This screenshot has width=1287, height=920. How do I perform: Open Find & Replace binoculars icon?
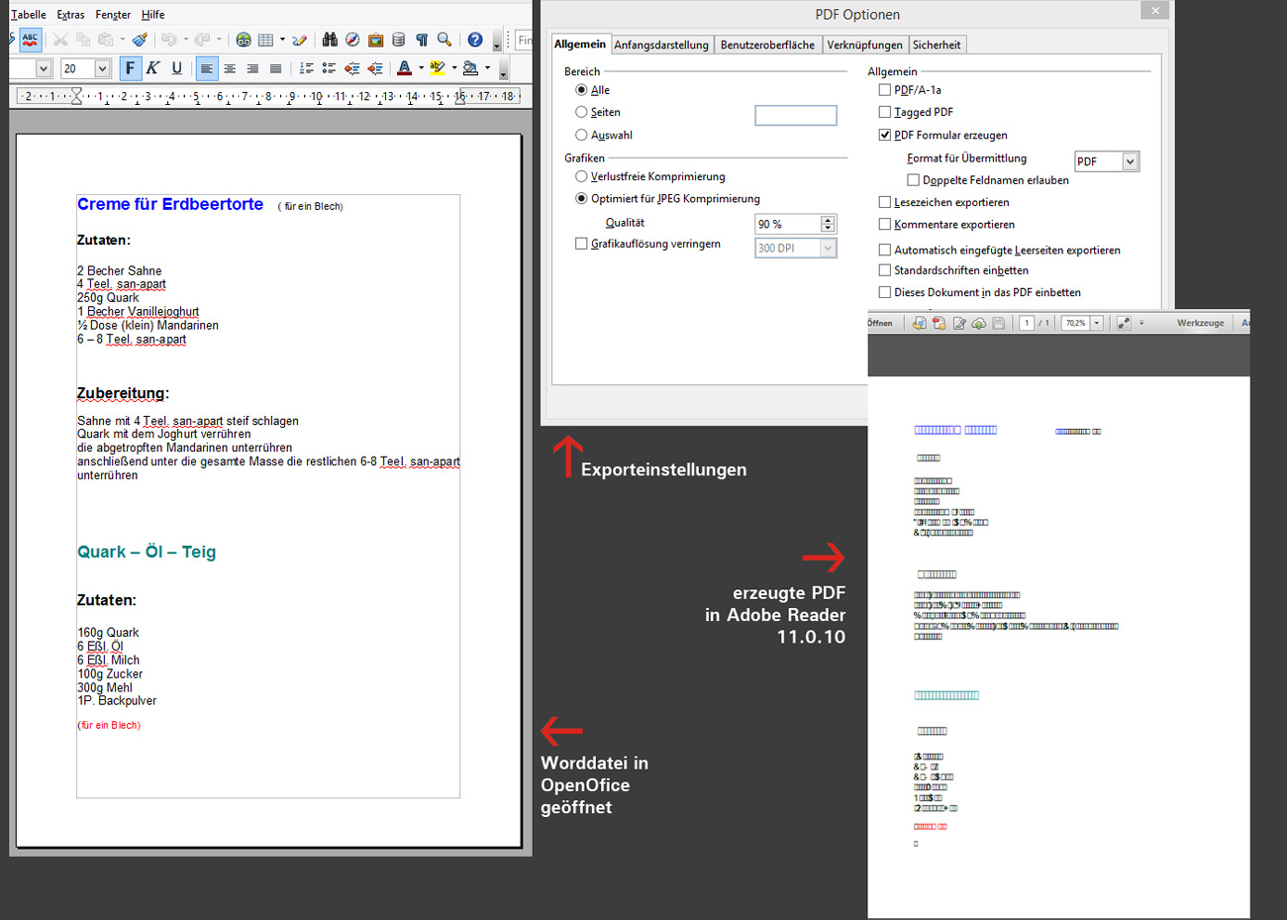330,40
